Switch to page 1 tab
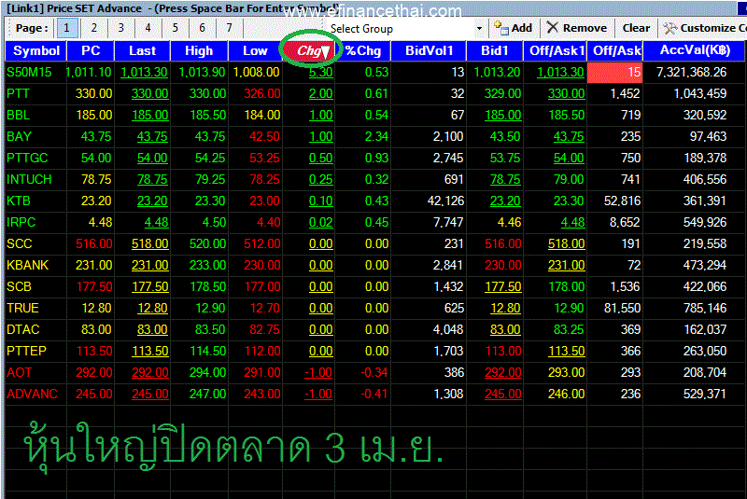This screenshot has width=747, height=499. [x=66, y=28]
